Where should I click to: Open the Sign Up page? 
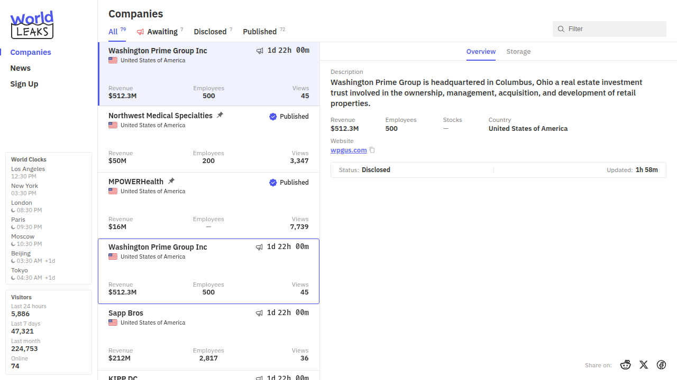[24, 84]
